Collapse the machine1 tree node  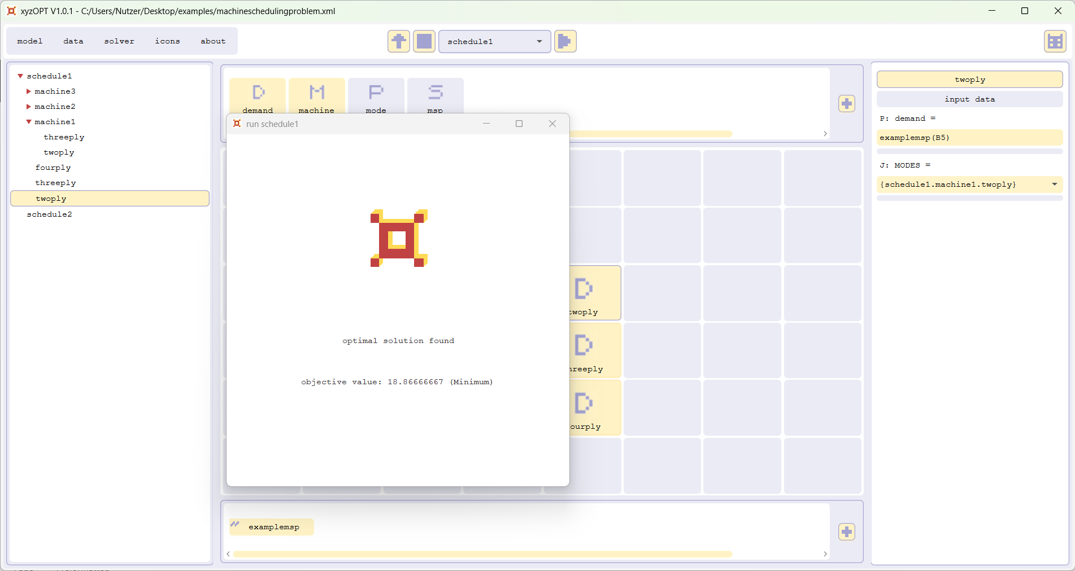pyautogui.click(x=29, y=122)
